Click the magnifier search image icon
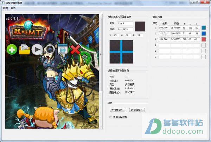The width and height of the screenshot is (211, 142). tap(63, 49)
